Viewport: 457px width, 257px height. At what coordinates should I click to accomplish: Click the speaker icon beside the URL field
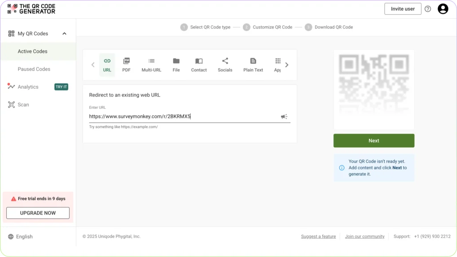coord(284,116)
